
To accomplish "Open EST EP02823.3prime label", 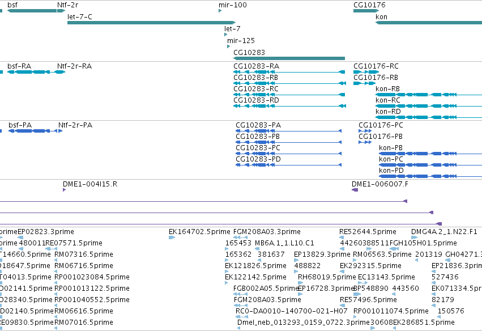I will point(46,232).
